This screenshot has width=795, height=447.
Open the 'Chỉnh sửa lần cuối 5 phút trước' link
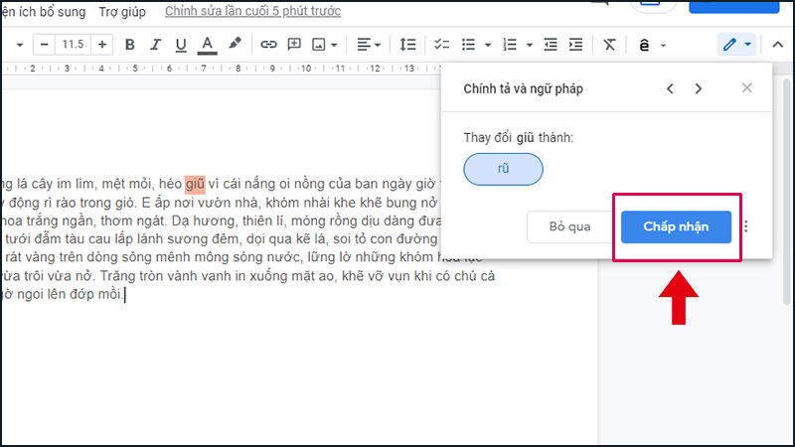point(252,11)
